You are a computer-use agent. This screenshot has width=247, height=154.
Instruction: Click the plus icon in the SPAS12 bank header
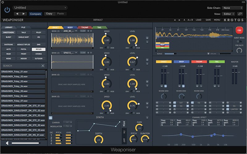pyautogui.click(x=88, y=53)
